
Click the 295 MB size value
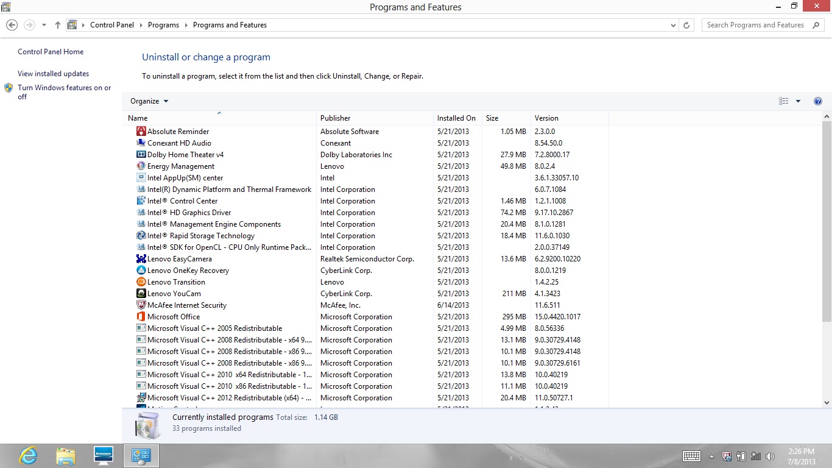(514, 317)
